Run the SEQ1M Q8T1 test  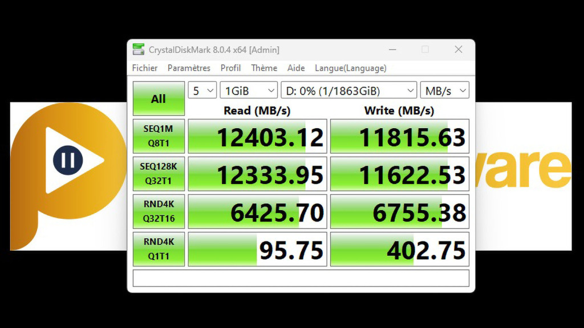click(159, 137)
